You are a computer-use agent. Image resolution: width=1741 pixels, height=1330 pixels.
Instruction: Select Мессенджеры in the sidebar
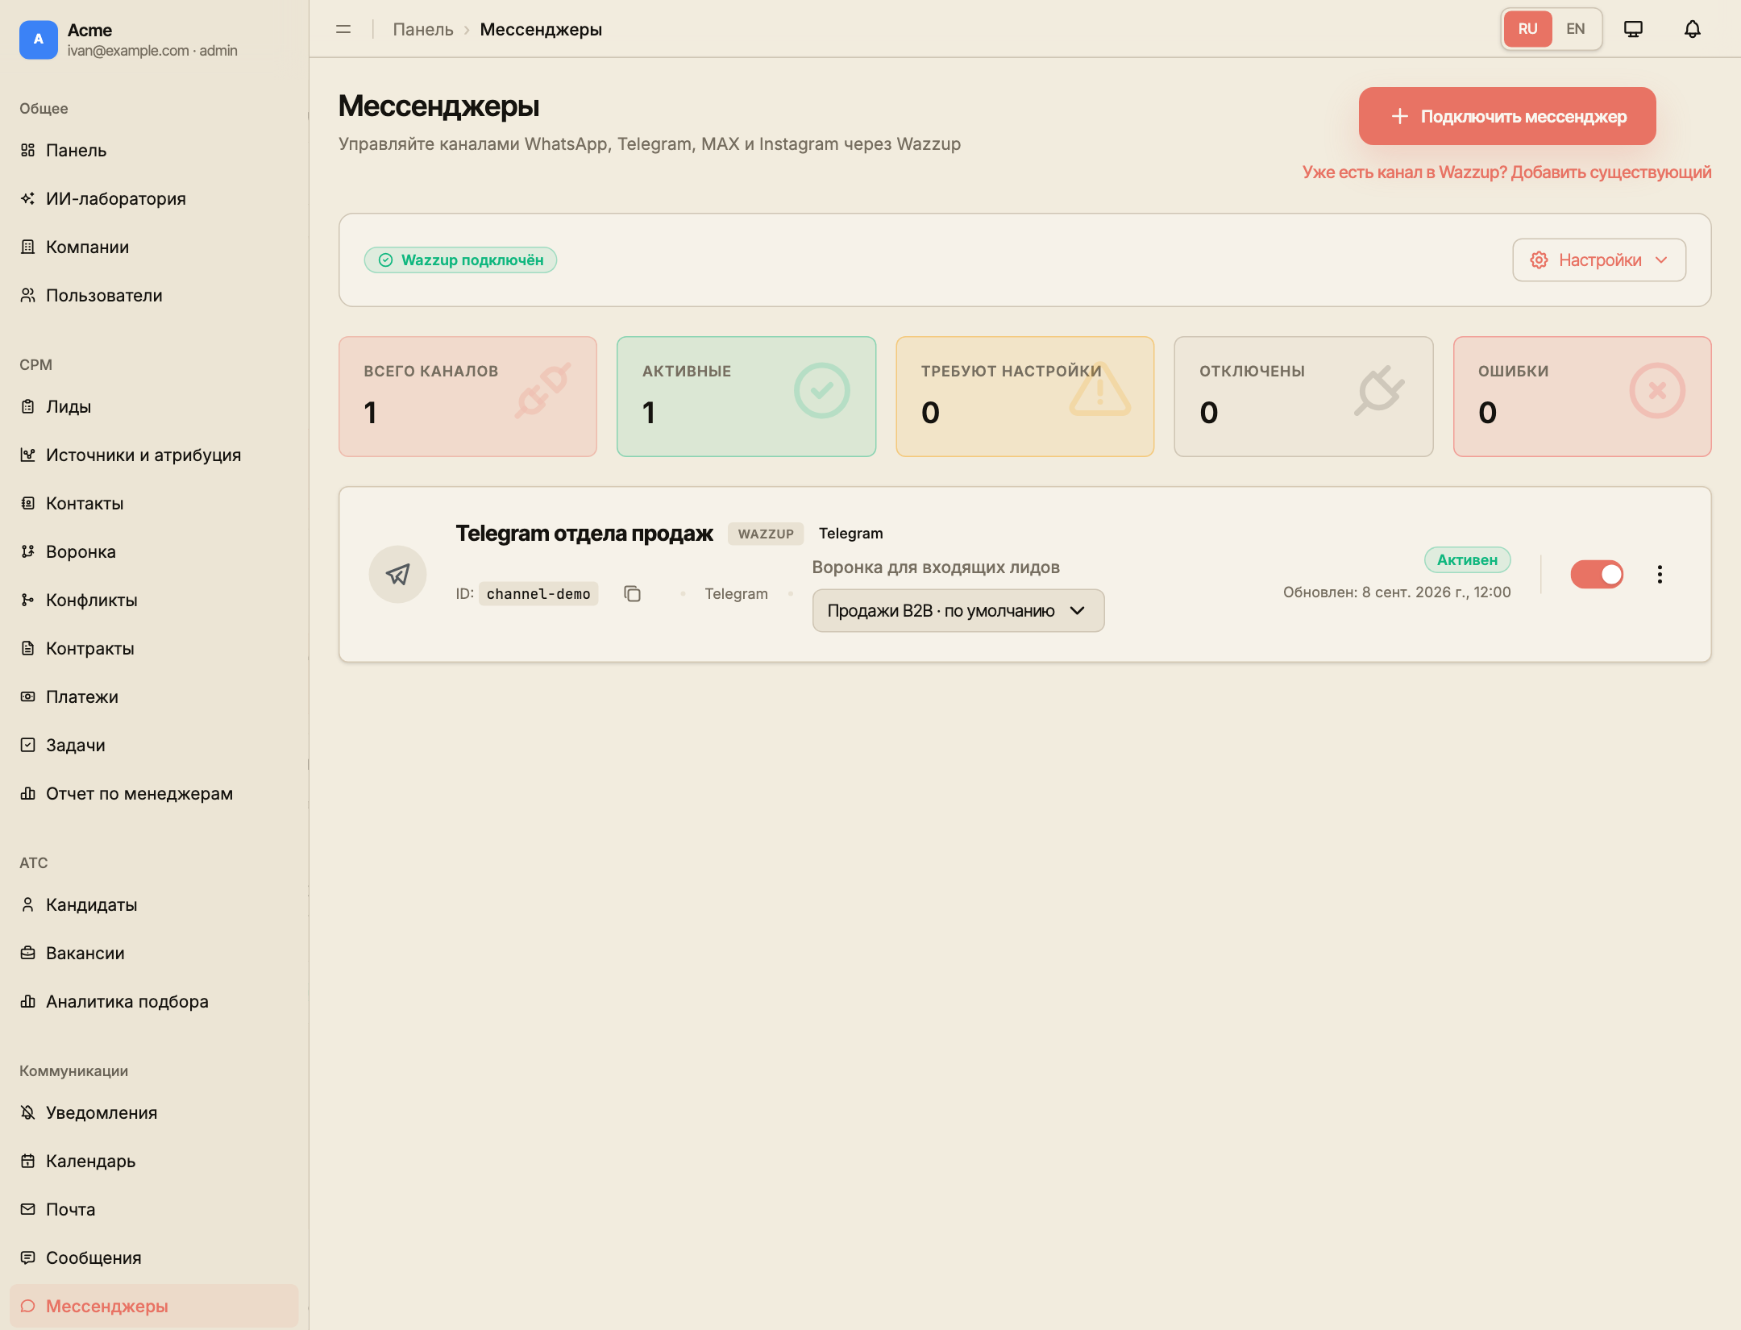tap(154, 1306)
